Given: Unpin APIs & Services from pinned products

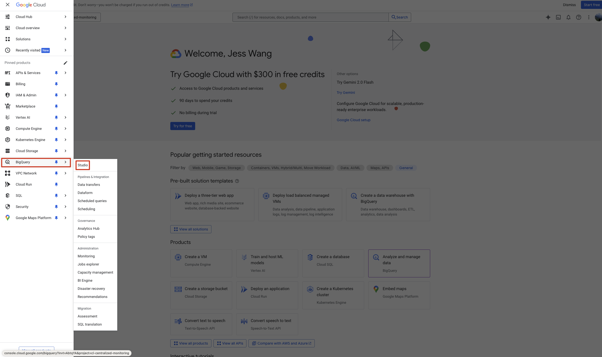Looking at the screenshot, I should click(x=56, y=73).
